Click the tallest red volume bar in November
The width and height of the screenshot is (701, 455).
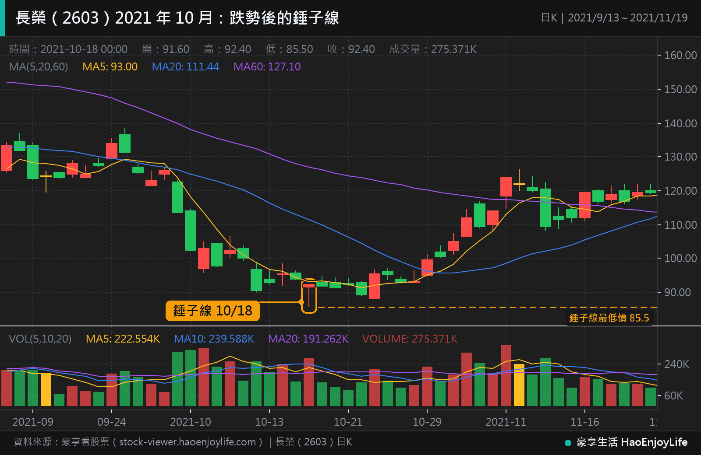point(506,375)
